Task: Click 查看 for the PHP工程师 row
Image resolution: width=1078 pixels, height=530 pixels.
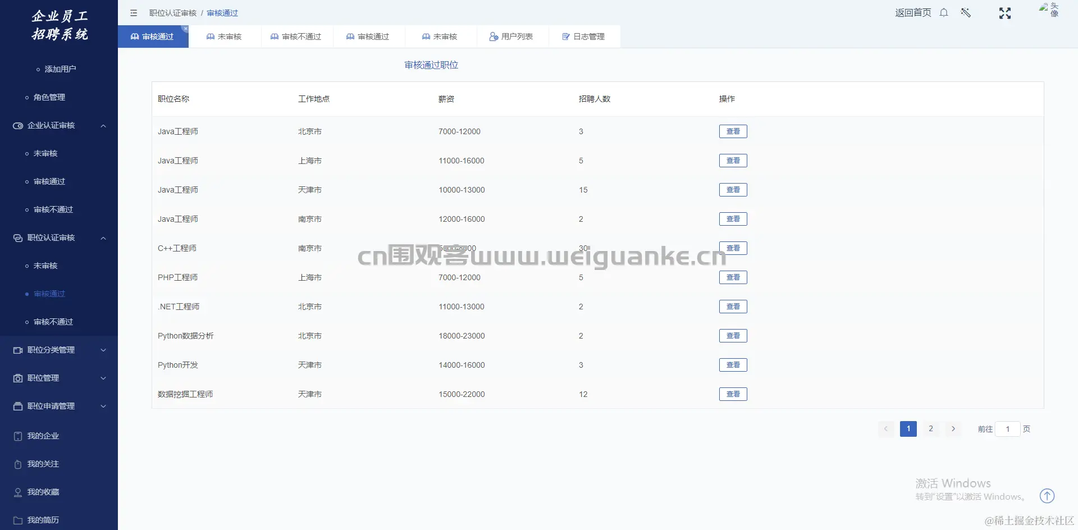Action: click(733, 277)
